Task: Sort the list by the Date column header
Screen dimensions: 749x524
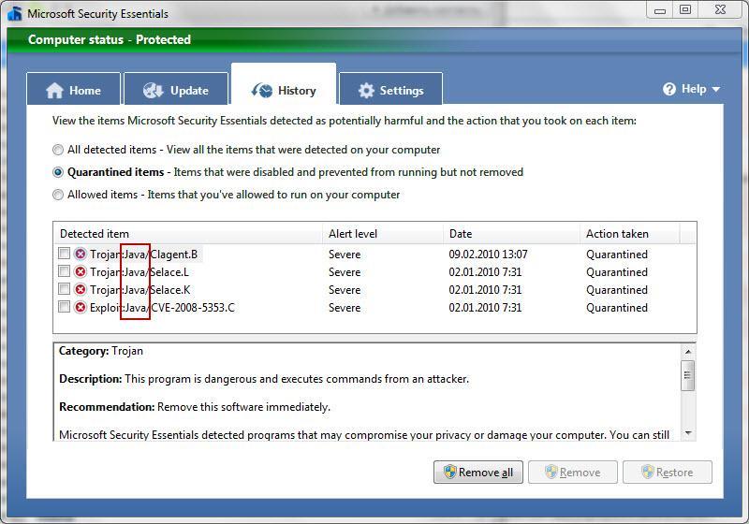Action: [461, 234]
